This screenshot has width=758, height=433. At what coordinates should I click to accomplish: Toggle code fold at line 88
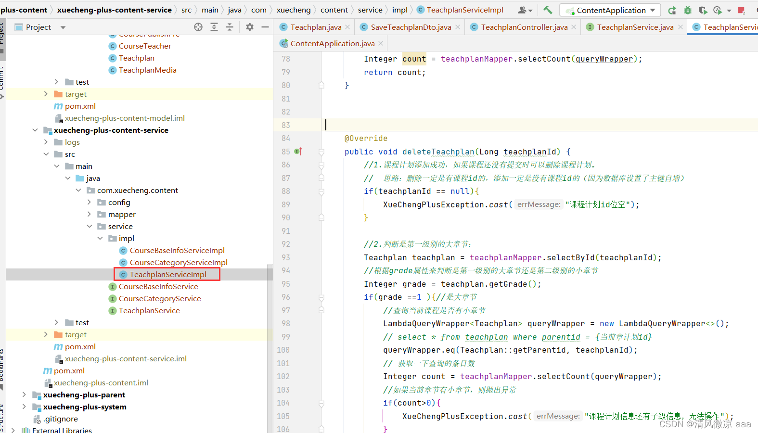[321, 191]
